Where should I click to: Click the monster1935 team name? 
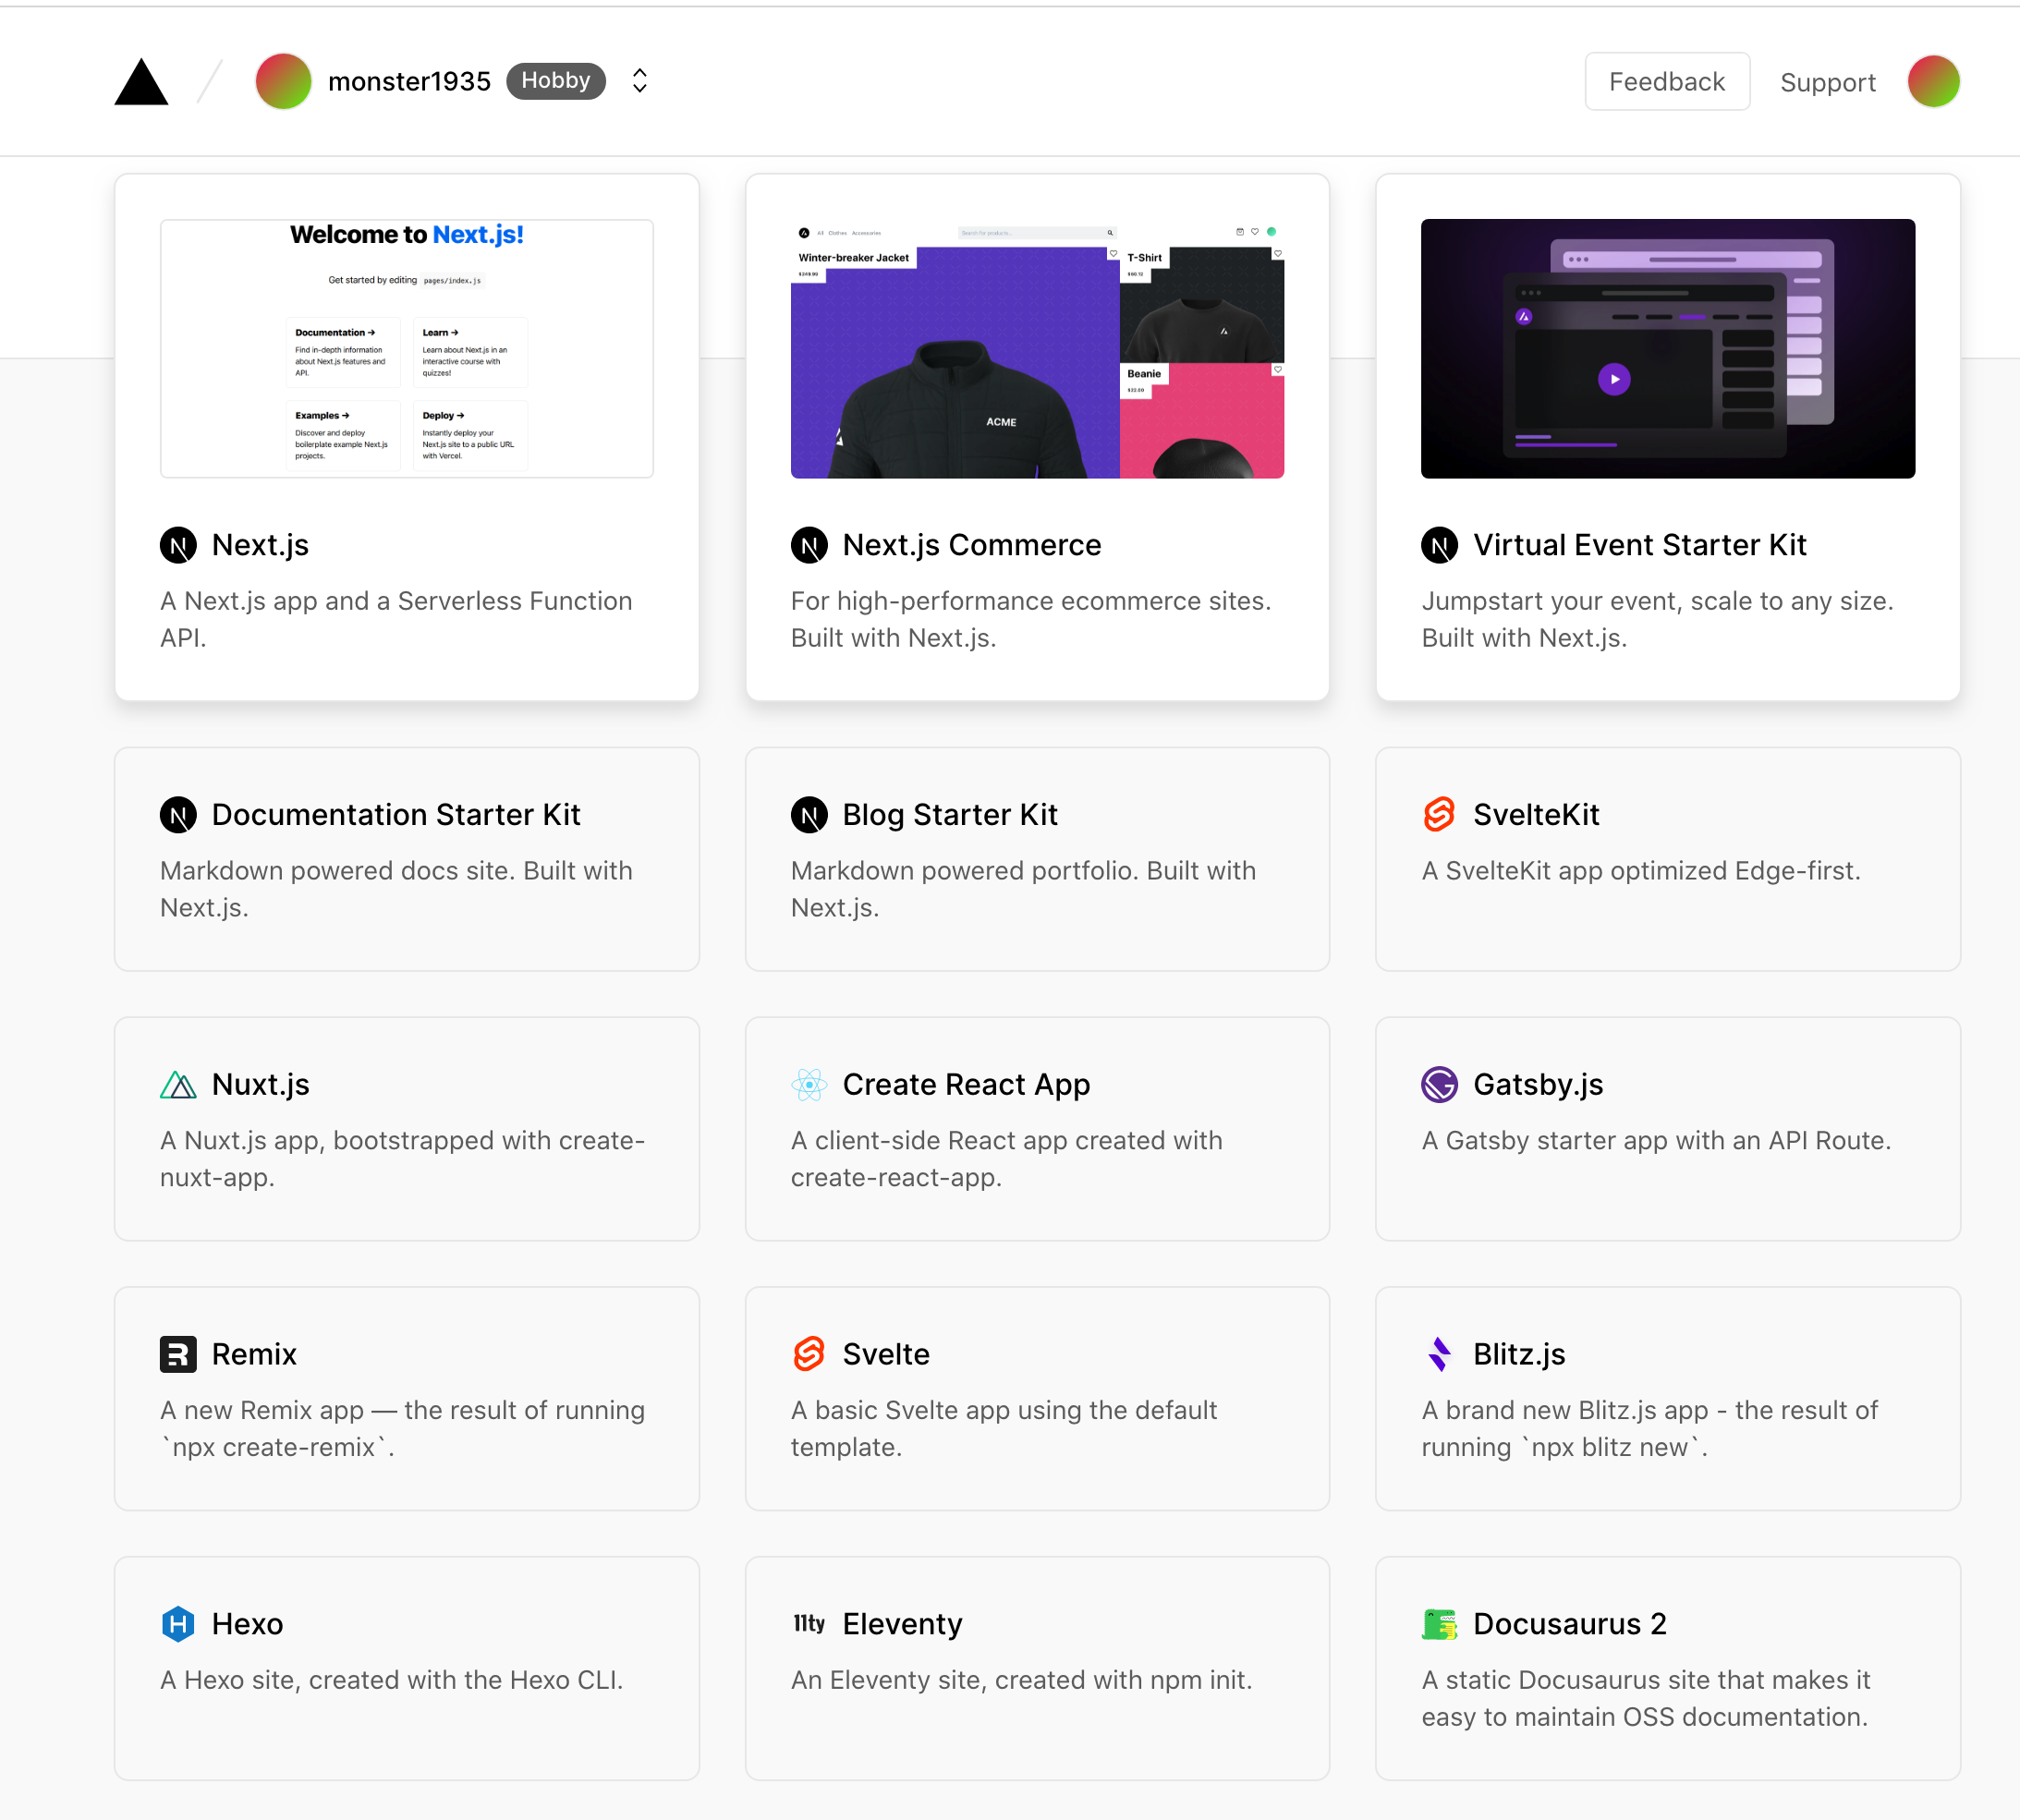409,81
